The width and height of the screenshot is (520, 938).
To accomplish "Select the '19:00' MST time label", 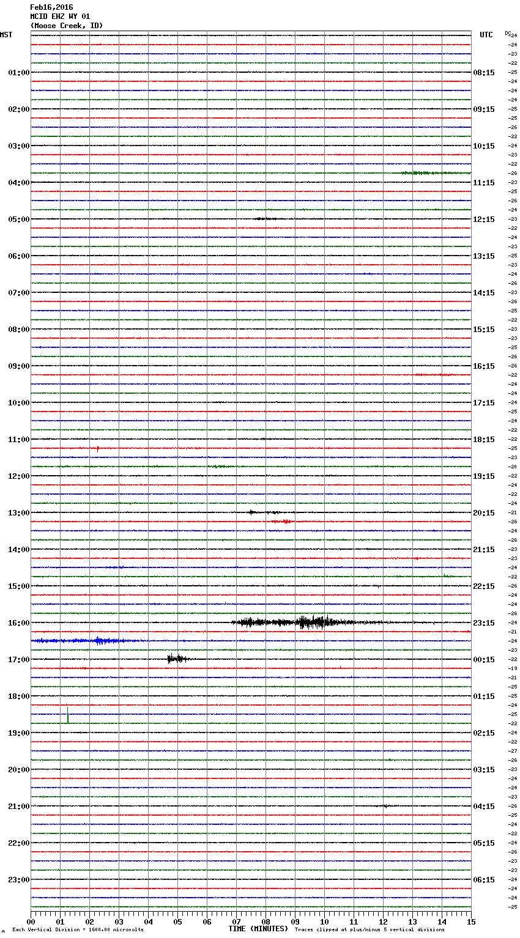I will 19,733.
